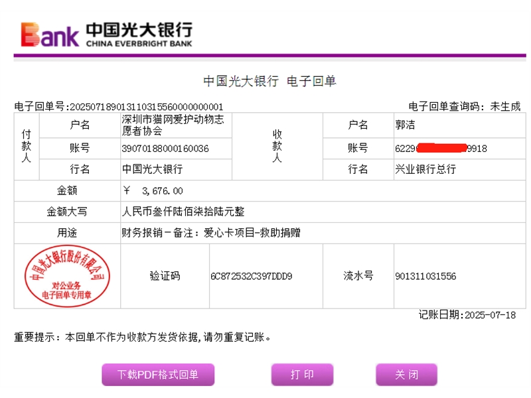
Task: Click the purpose text 财务报销－备注：爱心卡项目-救助捐赠
Action: coord(211,233)
